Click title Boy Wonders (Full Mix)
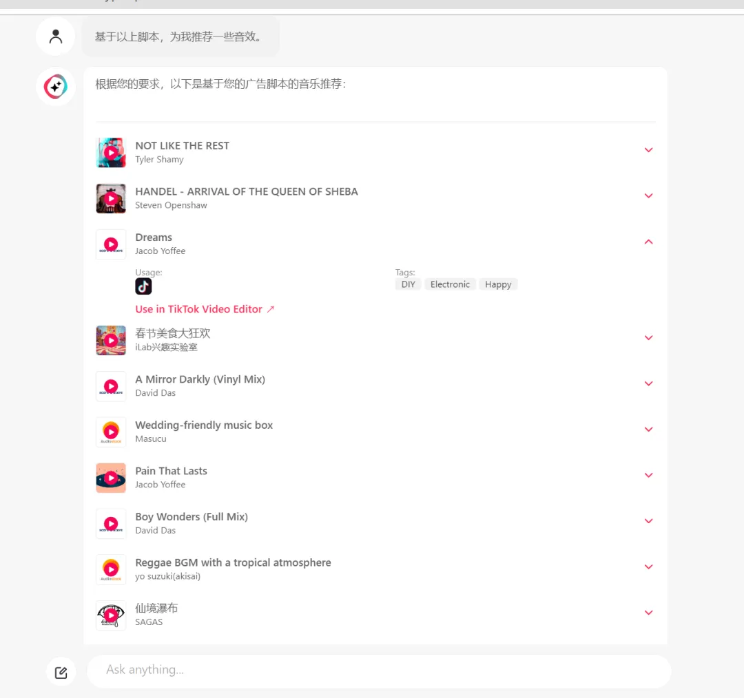Viewport: 744px width, 698px height. point(192,517)
